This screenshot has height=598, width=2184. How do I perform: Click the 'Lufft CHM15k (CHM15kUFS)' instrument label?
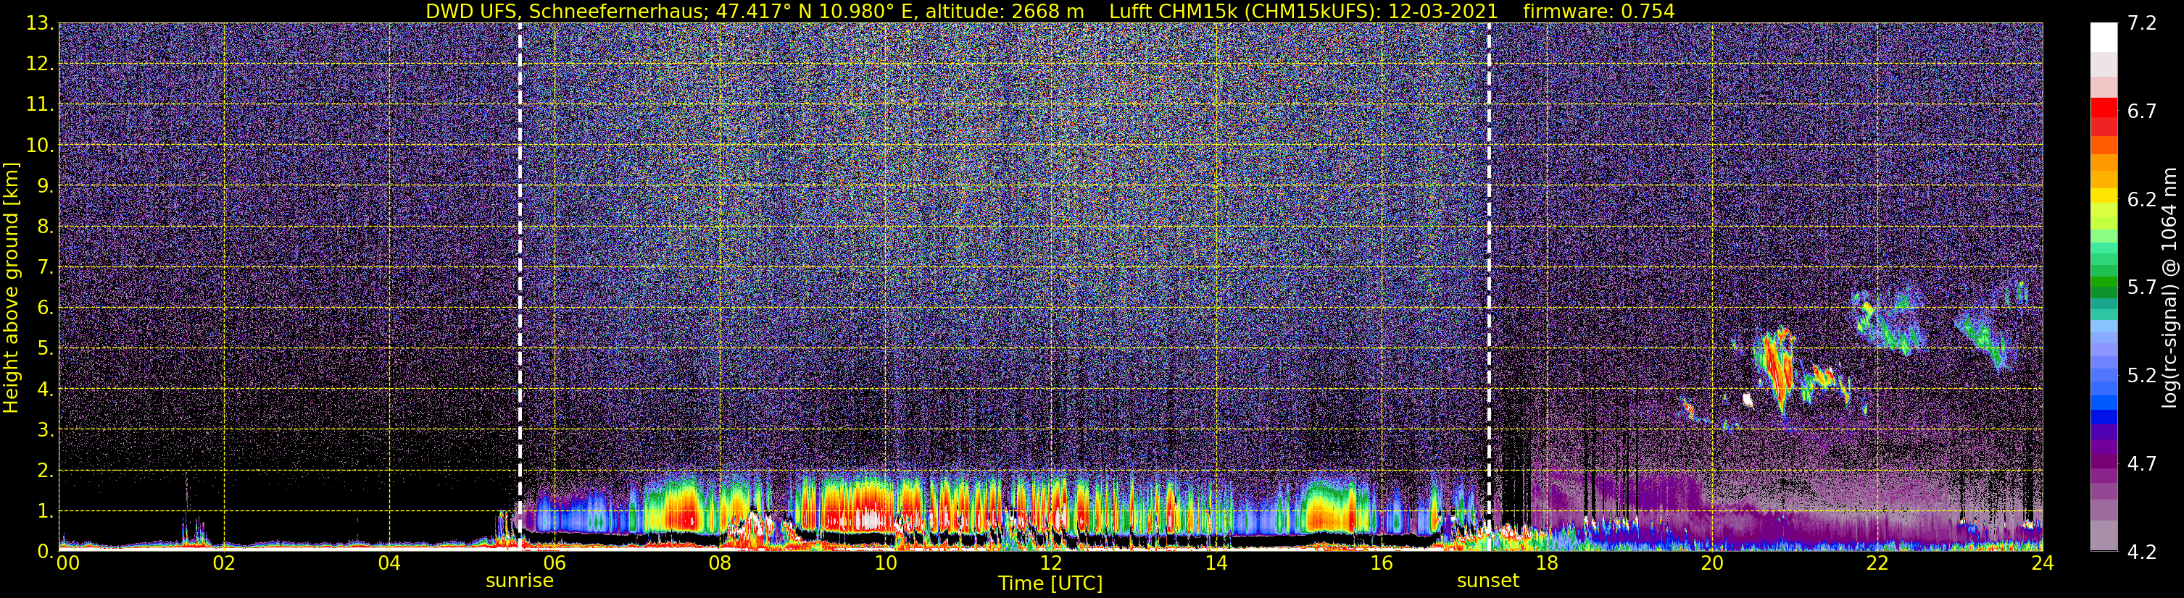(x=1245, y=12)
